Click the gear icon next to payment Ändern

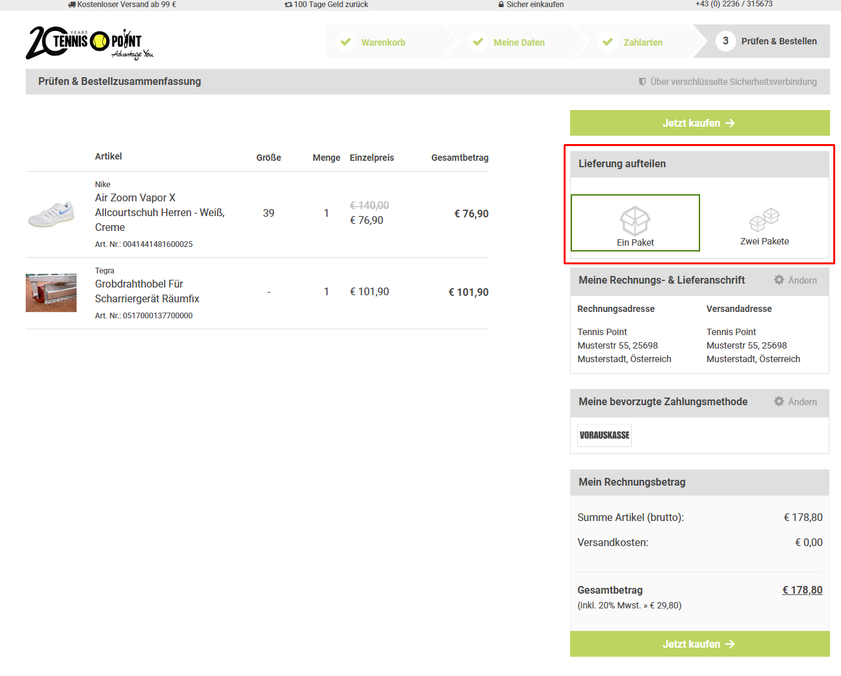tap(779, 401)
